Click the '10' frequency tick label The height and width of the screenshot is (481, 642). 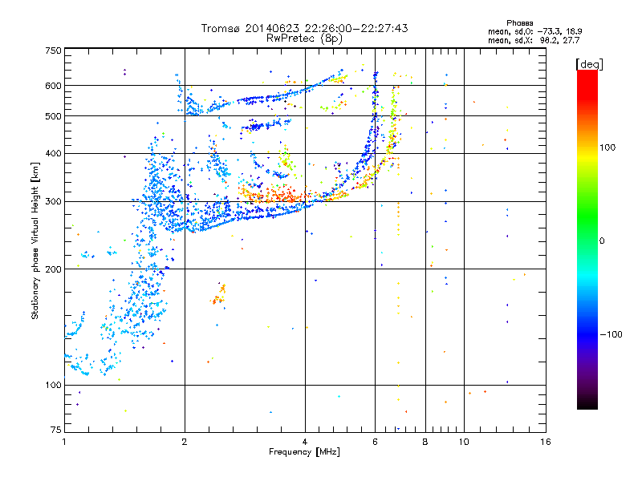point(464,442)
